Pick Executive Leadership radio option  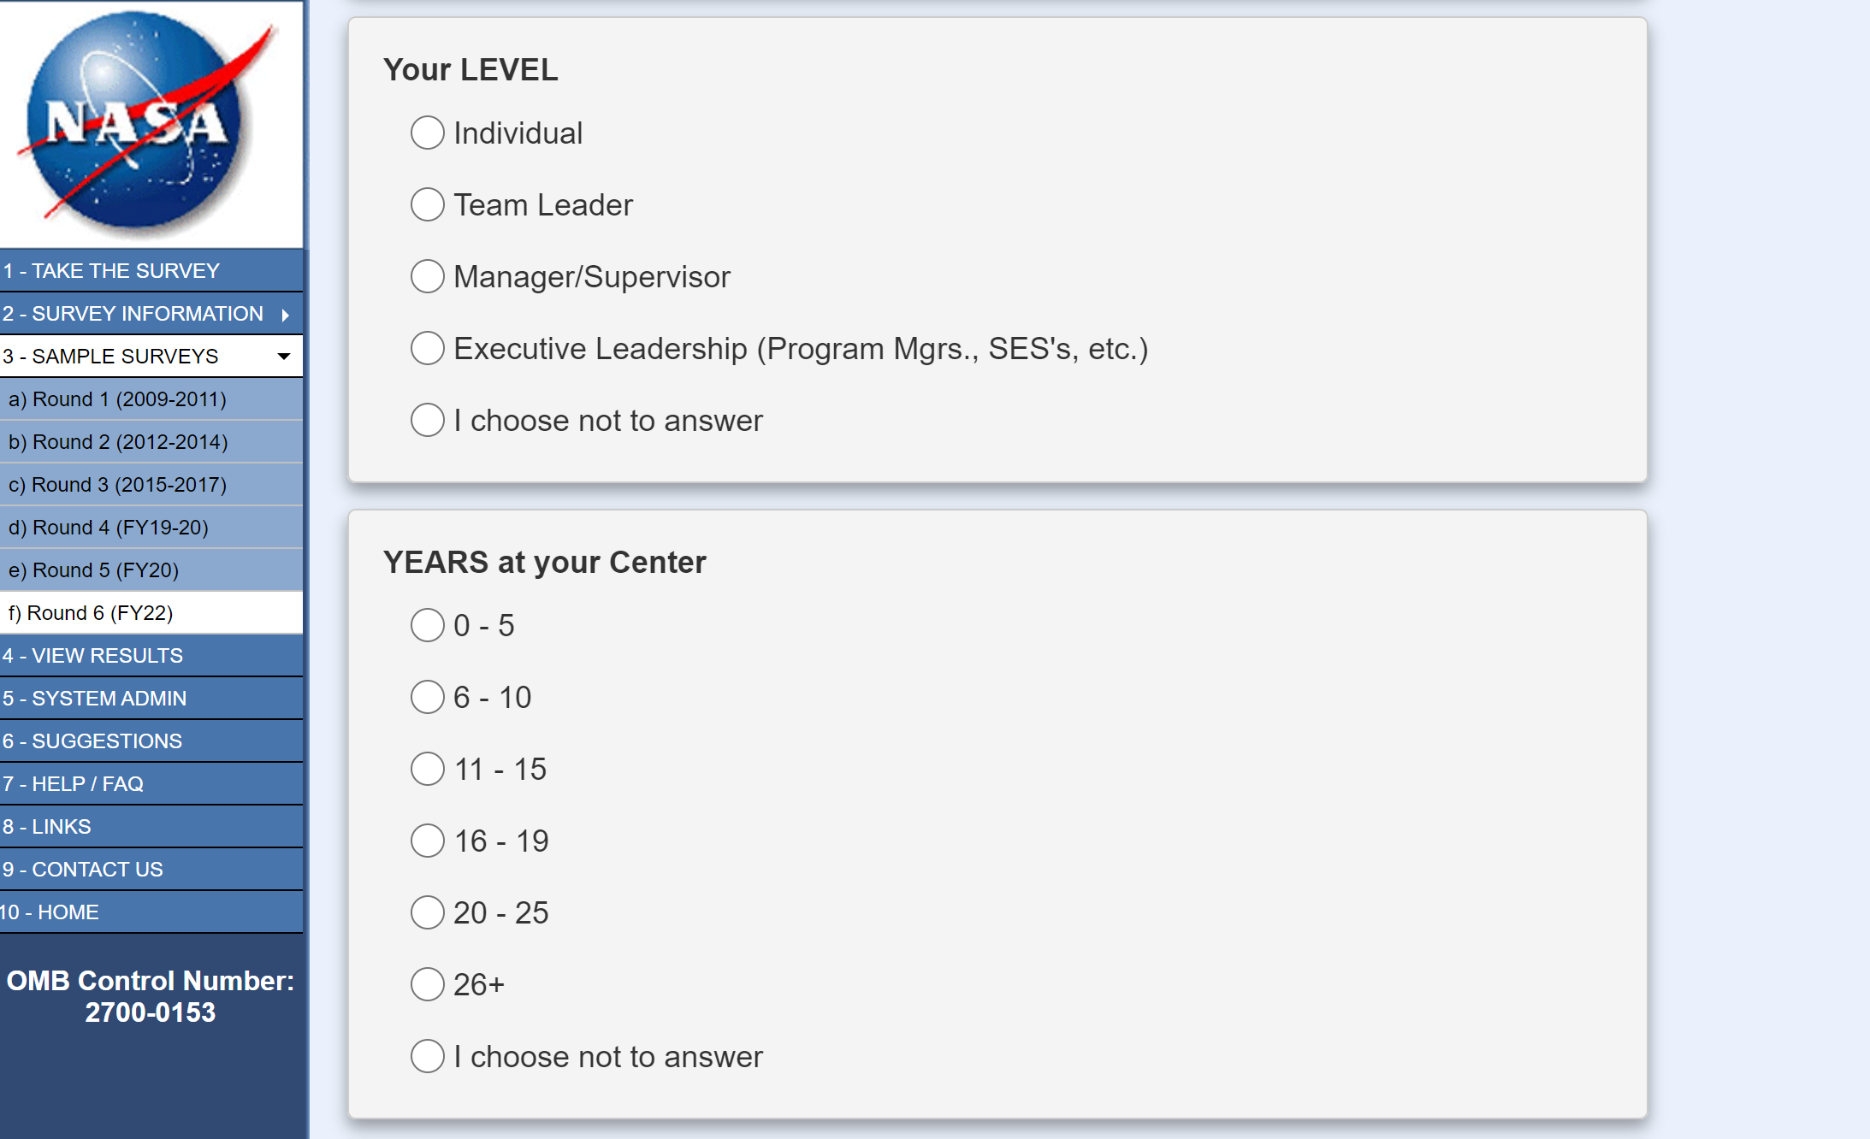pos(428,348)
